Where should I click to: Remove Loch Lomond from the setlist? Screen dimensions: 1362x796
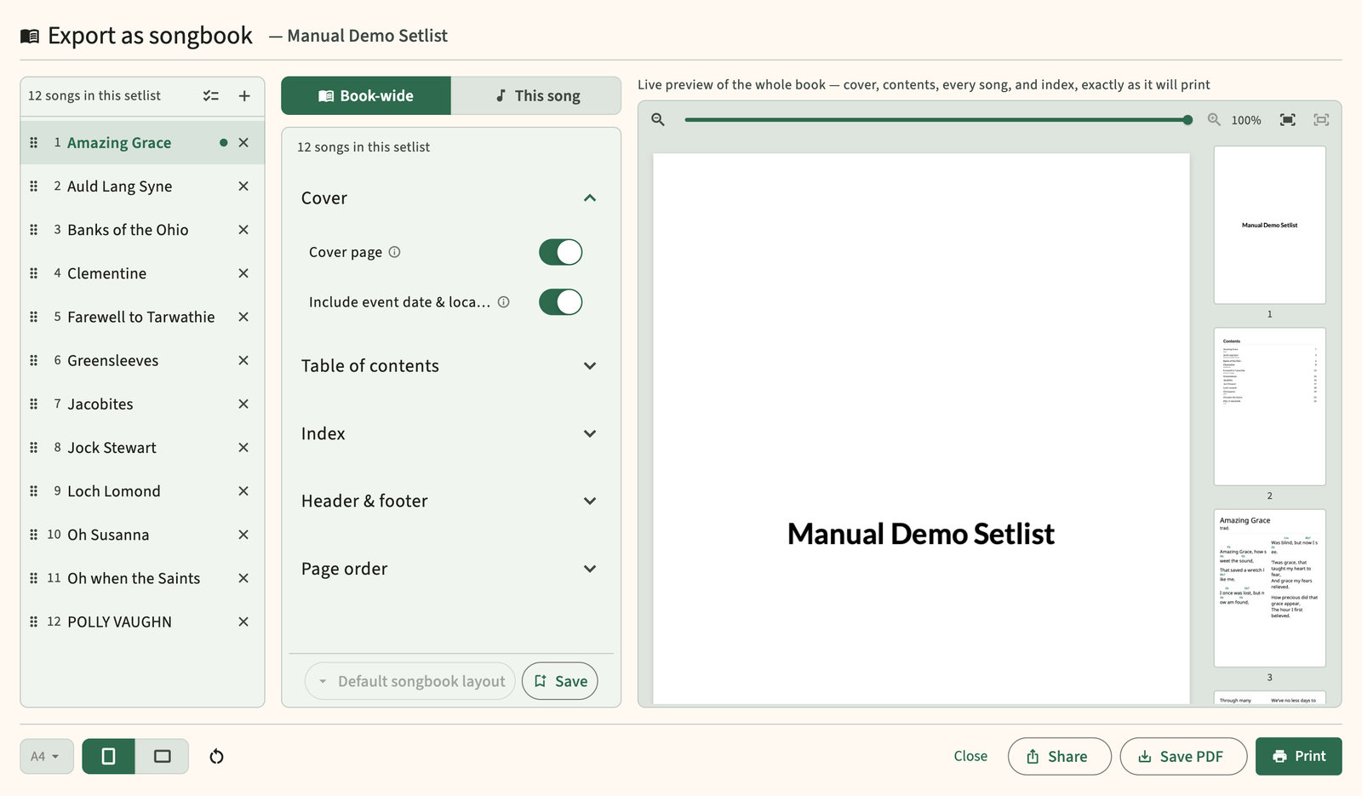coord(243,491)
